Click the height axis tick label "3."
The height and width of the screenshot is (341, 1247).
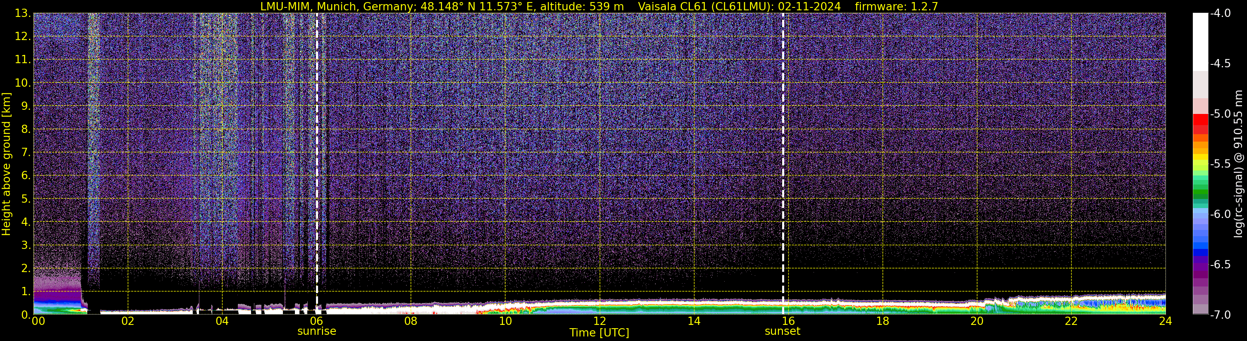[x=26, y=245]
